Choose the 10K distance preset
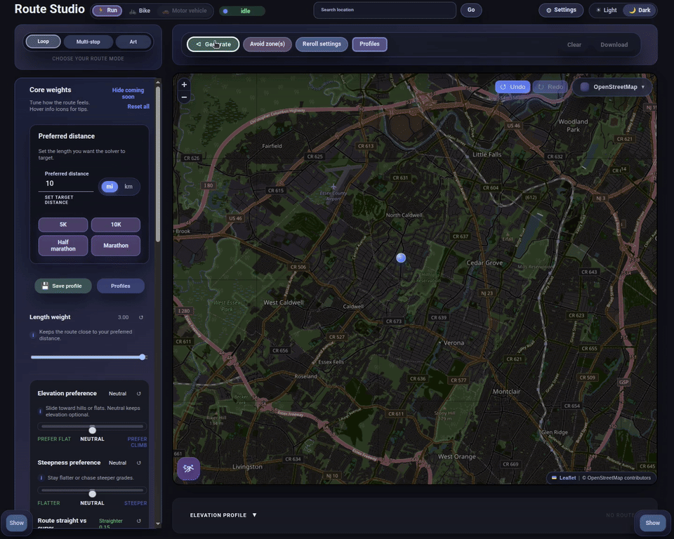This screenshot has height=539, width=674. (116, 225)
